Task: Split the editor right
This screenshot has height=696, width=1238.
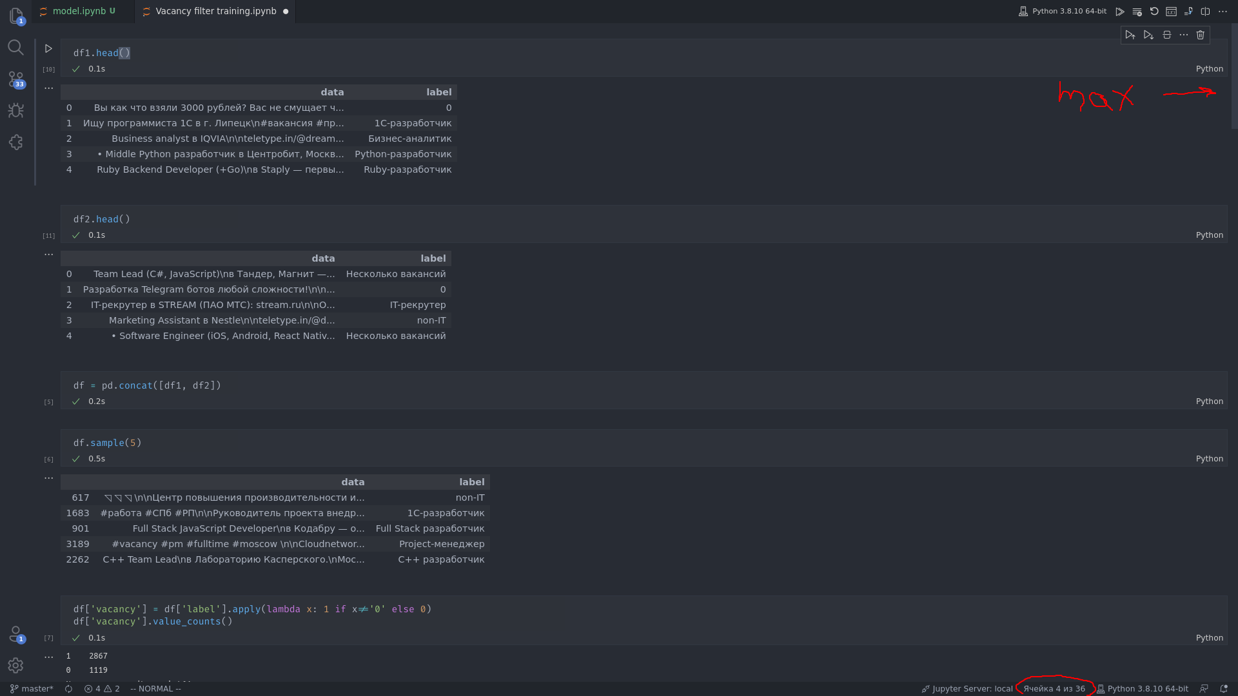Action: click(x=1205, y=12)
